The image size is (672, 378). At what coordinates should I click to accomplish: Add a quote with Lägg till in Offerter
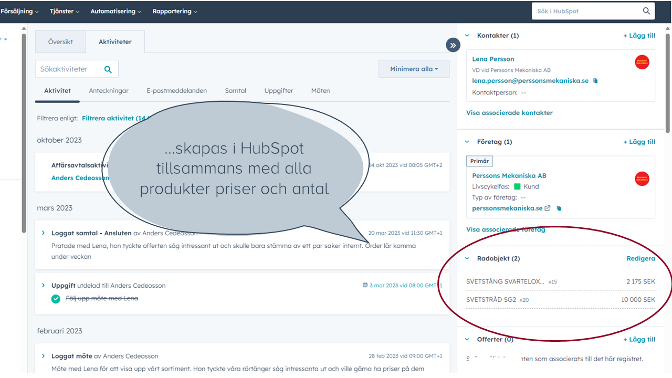pyautogui.click(x=639, y=340)
